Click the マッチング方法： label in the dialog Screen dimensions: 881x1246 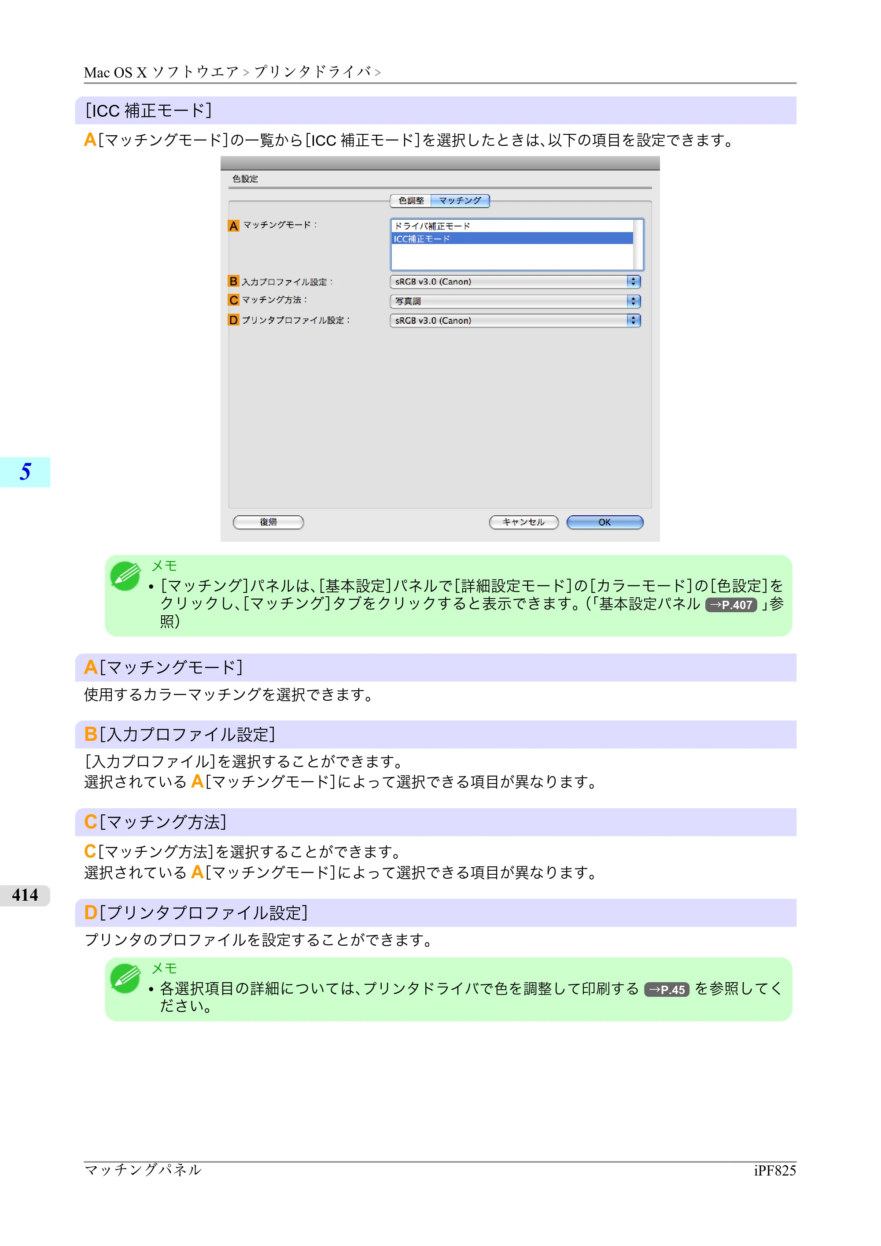click(274, 299)
